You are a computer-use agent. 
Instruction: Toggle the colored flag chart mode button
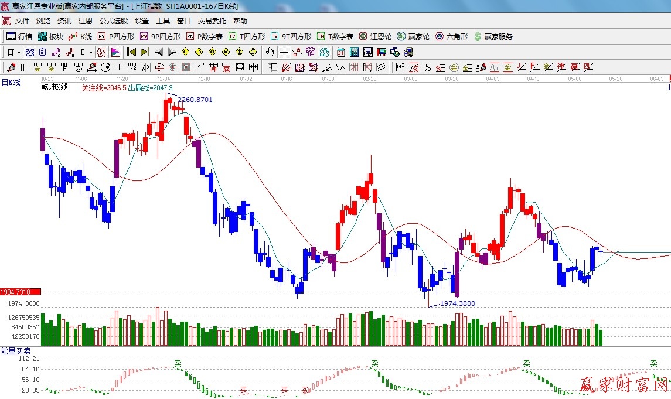click(115, 52)
